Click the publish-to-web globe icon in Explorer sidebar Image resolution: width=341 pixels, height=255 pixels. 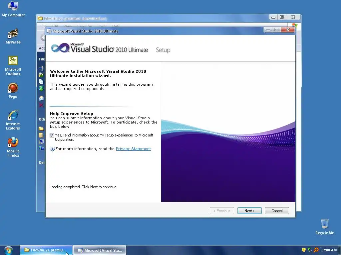41,88
